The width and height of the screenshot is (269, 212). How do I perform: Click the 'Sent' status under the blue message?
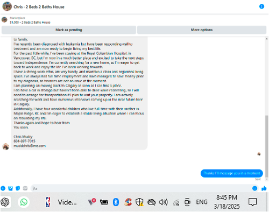tap(258, 179)
